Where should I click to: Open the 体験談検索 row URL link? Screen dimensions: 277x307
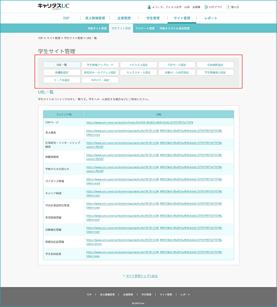pyautogui.click(x=154, y=157)
